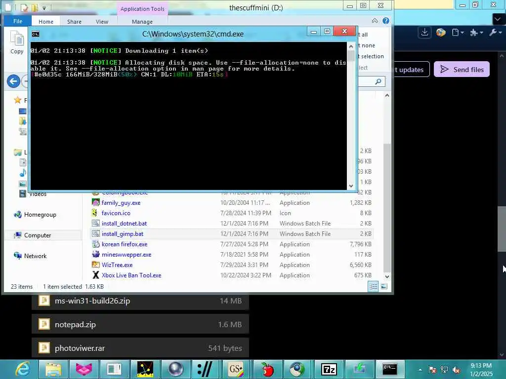Click the browser tab list chevron

click(x=498, y=19)
